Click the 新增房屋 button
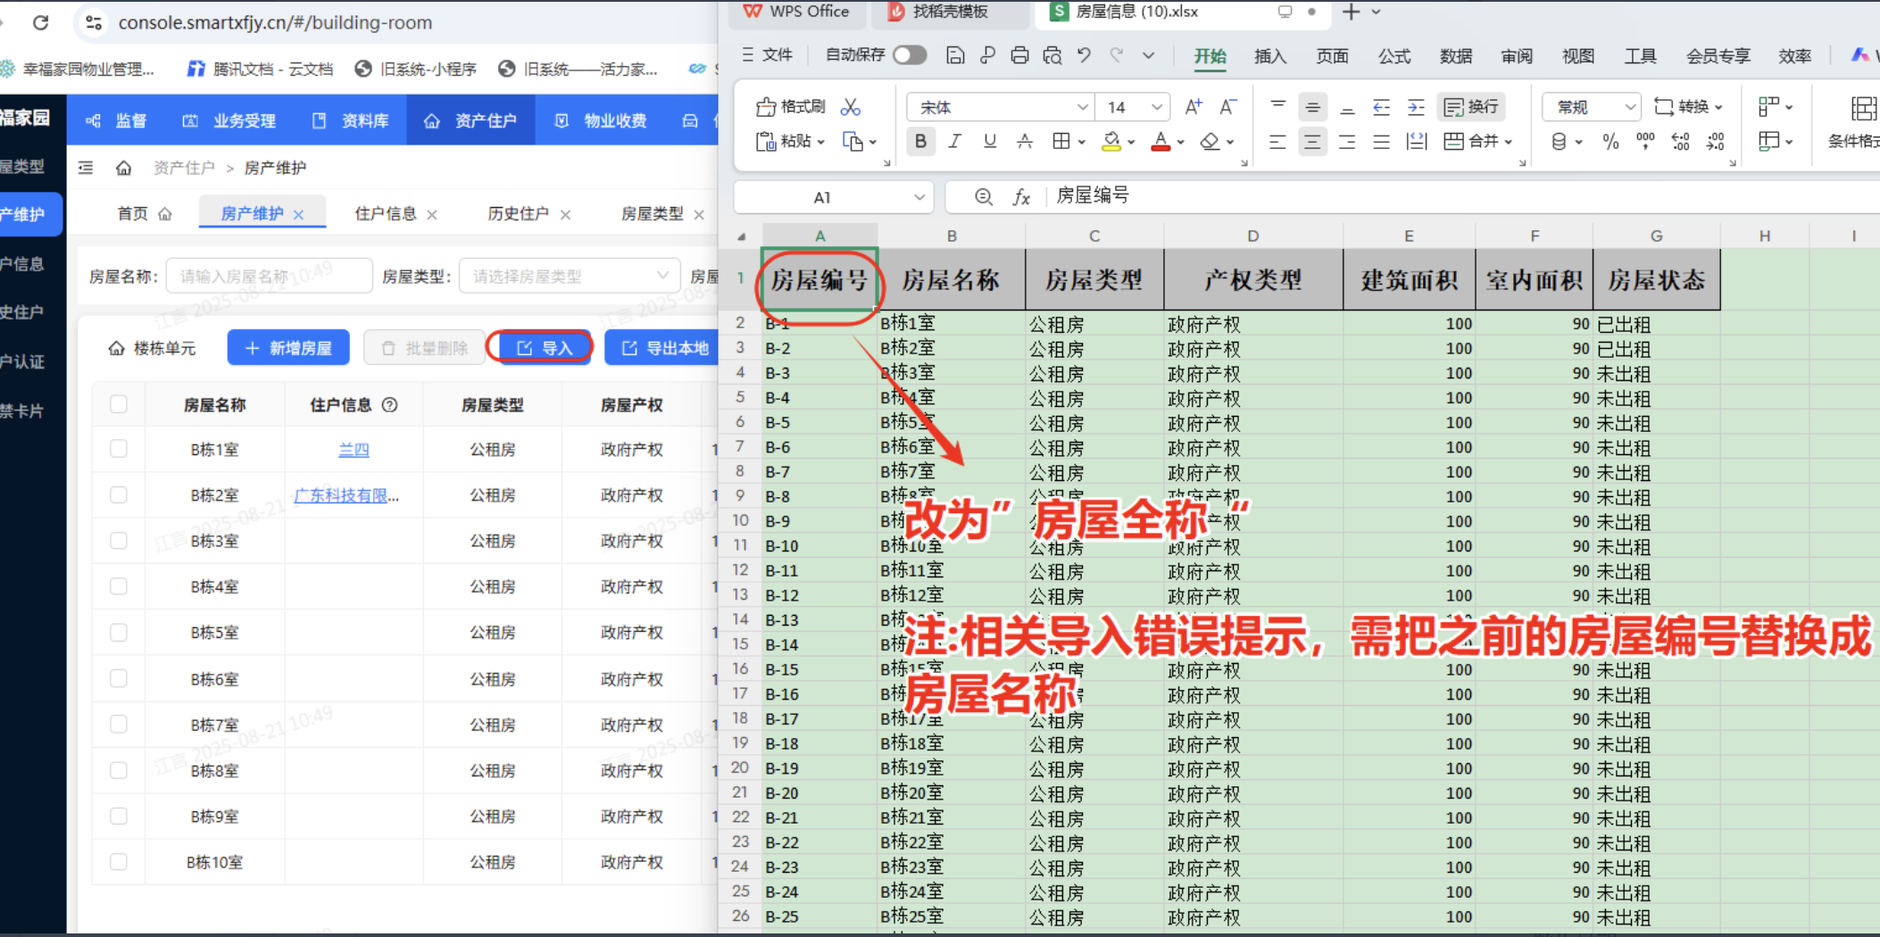The width and height of the screenshot is (1880, 937). pos(287,347)
